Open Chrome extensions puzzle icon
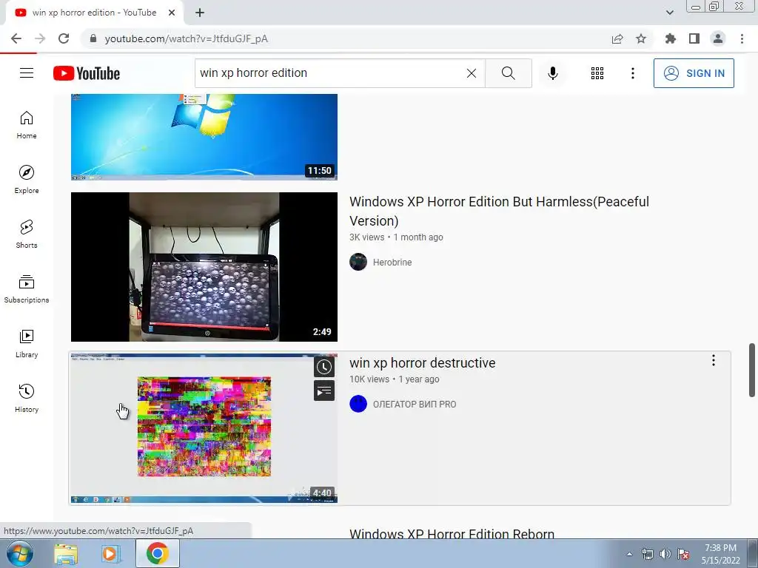The image size is (758, 568). pyautogui.click(x=670, y=38)
